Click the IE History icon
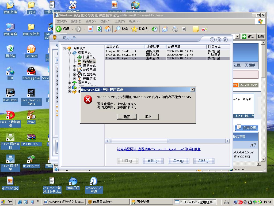Viewport: 274px width, 206px height. tap(155, 29)
